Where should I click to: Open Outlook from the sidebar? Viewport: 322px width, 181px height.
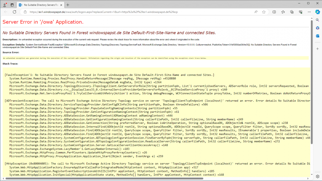coord(317,36)
